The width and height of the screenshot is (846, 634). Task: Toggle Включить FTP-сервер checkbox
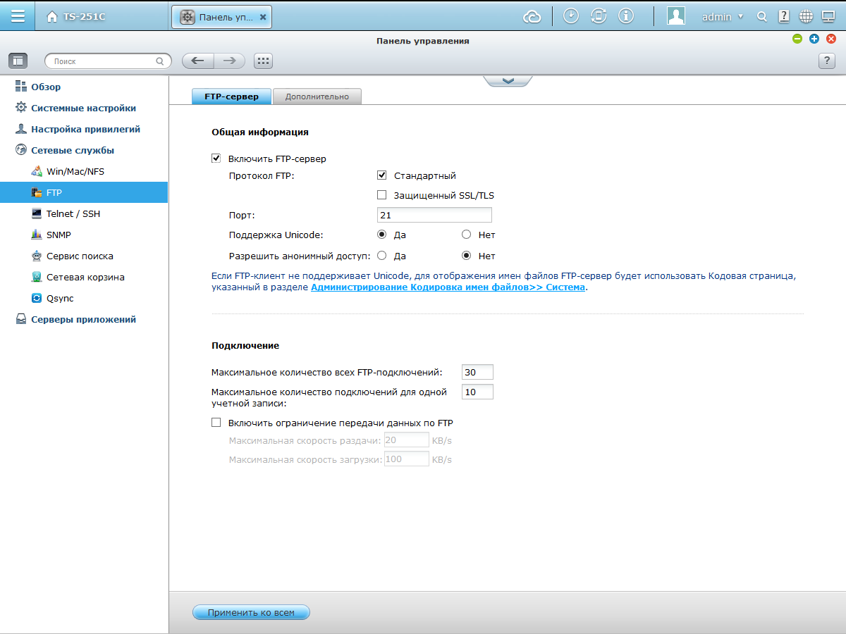pyautogui.click(x=216, y=158)
